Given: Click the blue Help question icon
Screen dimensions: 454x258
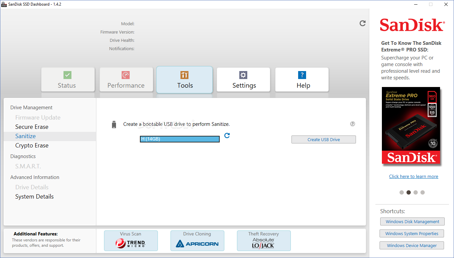Looking at the screenshot, I should pyautogui.click(x=302, y=75).
